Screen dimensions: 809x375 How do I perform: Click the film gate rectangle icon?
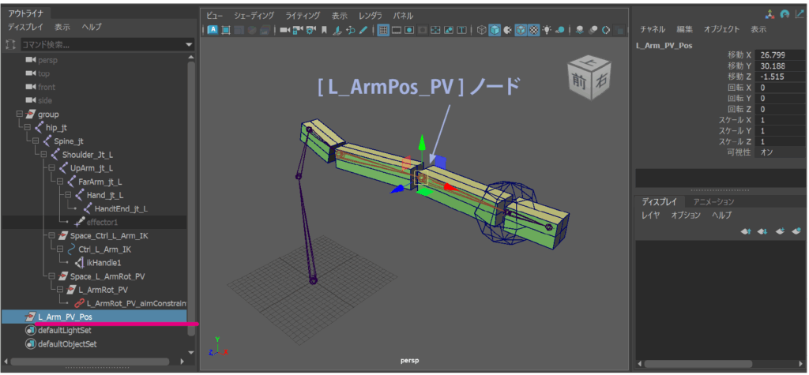pos(397,30)
